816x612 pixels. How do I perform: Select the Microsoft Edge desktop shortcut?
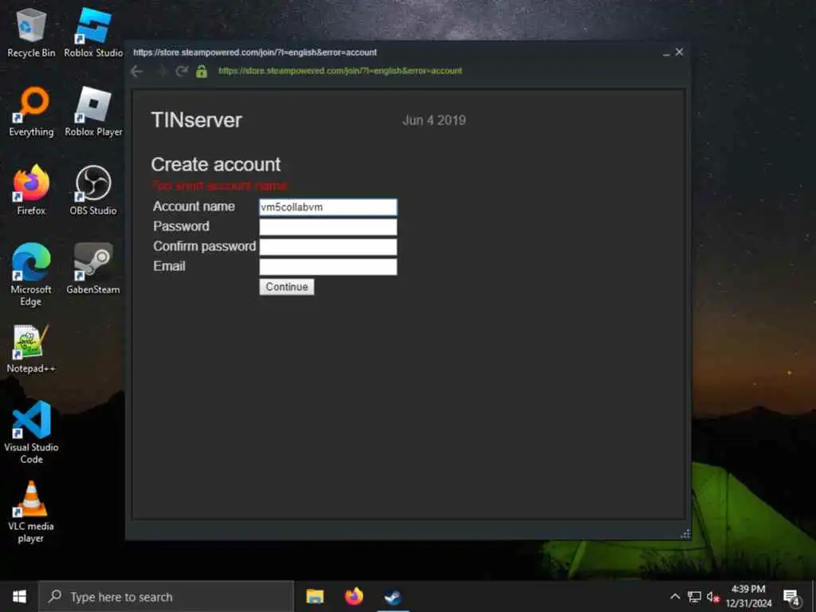point(31,274)
